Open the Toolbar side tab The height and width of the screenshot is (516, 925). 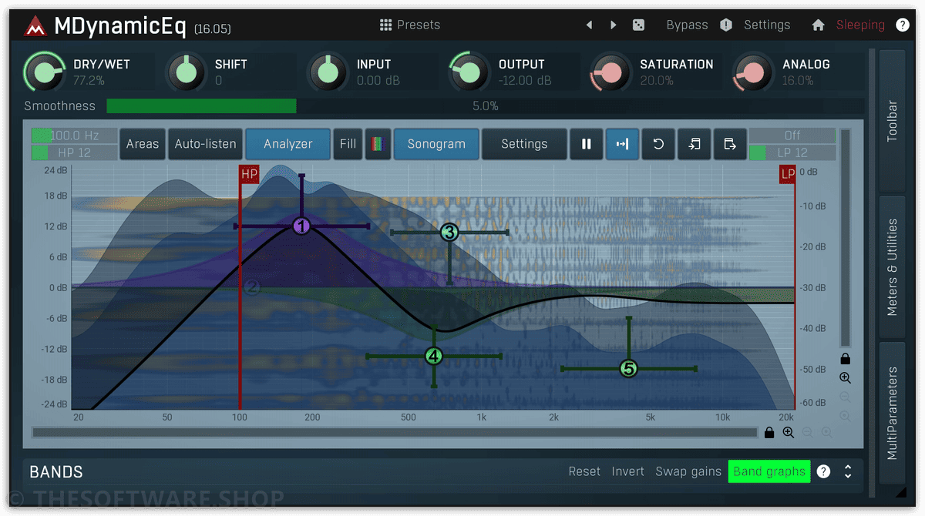[x=893, y=121]
